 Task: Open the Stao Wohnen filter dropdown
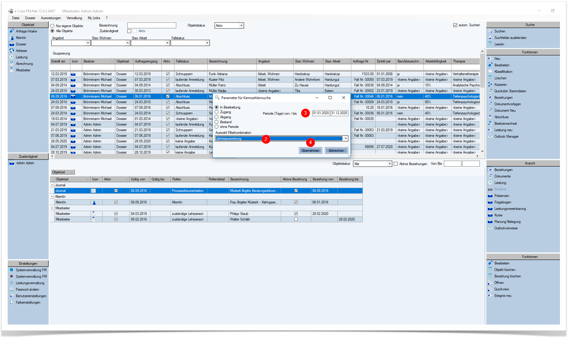pyautogui.click(x=128, y=43)
